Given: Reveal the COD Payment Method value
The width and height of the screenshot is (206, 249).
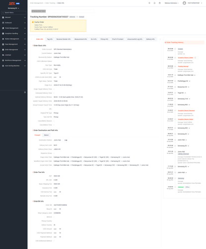Looking at the screenshot, I should coord(60,233).
